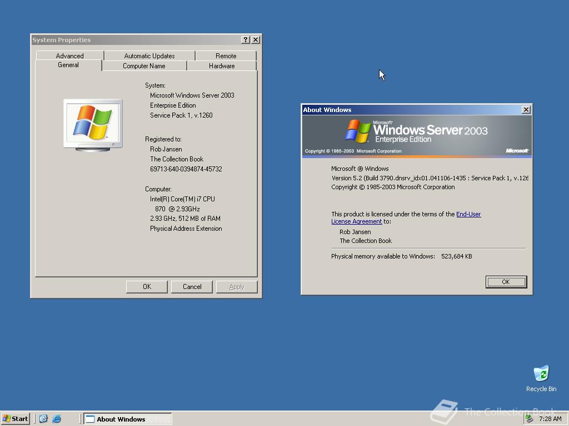Click the 'System:' label

(x=155, y=85)
